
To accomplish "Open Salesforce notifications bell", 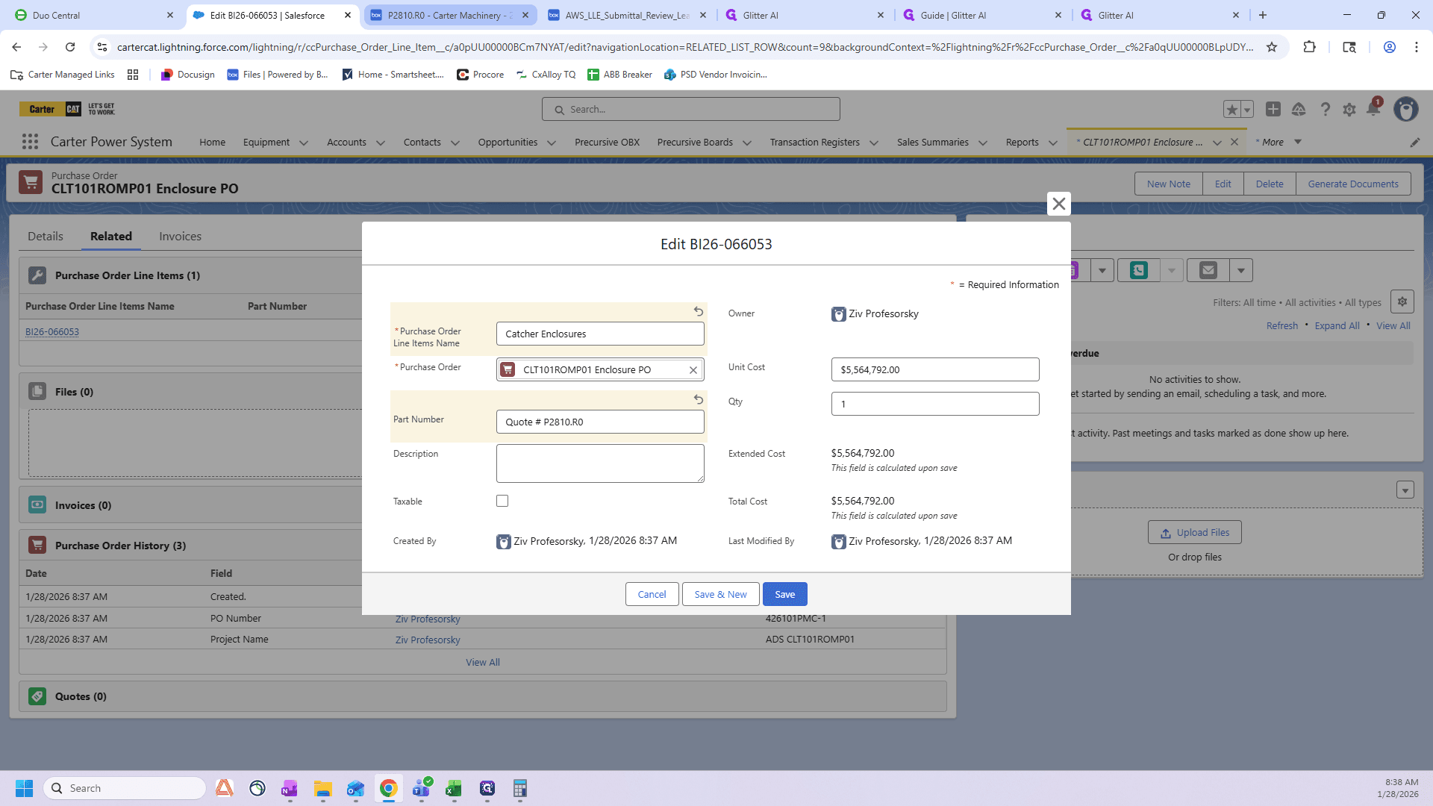I will 1373,109.
